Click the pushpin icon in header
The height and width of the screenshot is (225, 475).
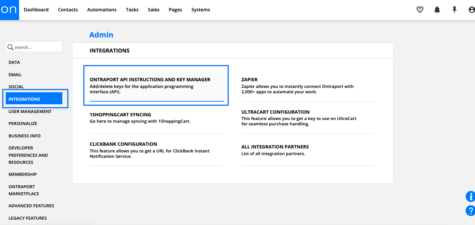[x=455, y=10]
